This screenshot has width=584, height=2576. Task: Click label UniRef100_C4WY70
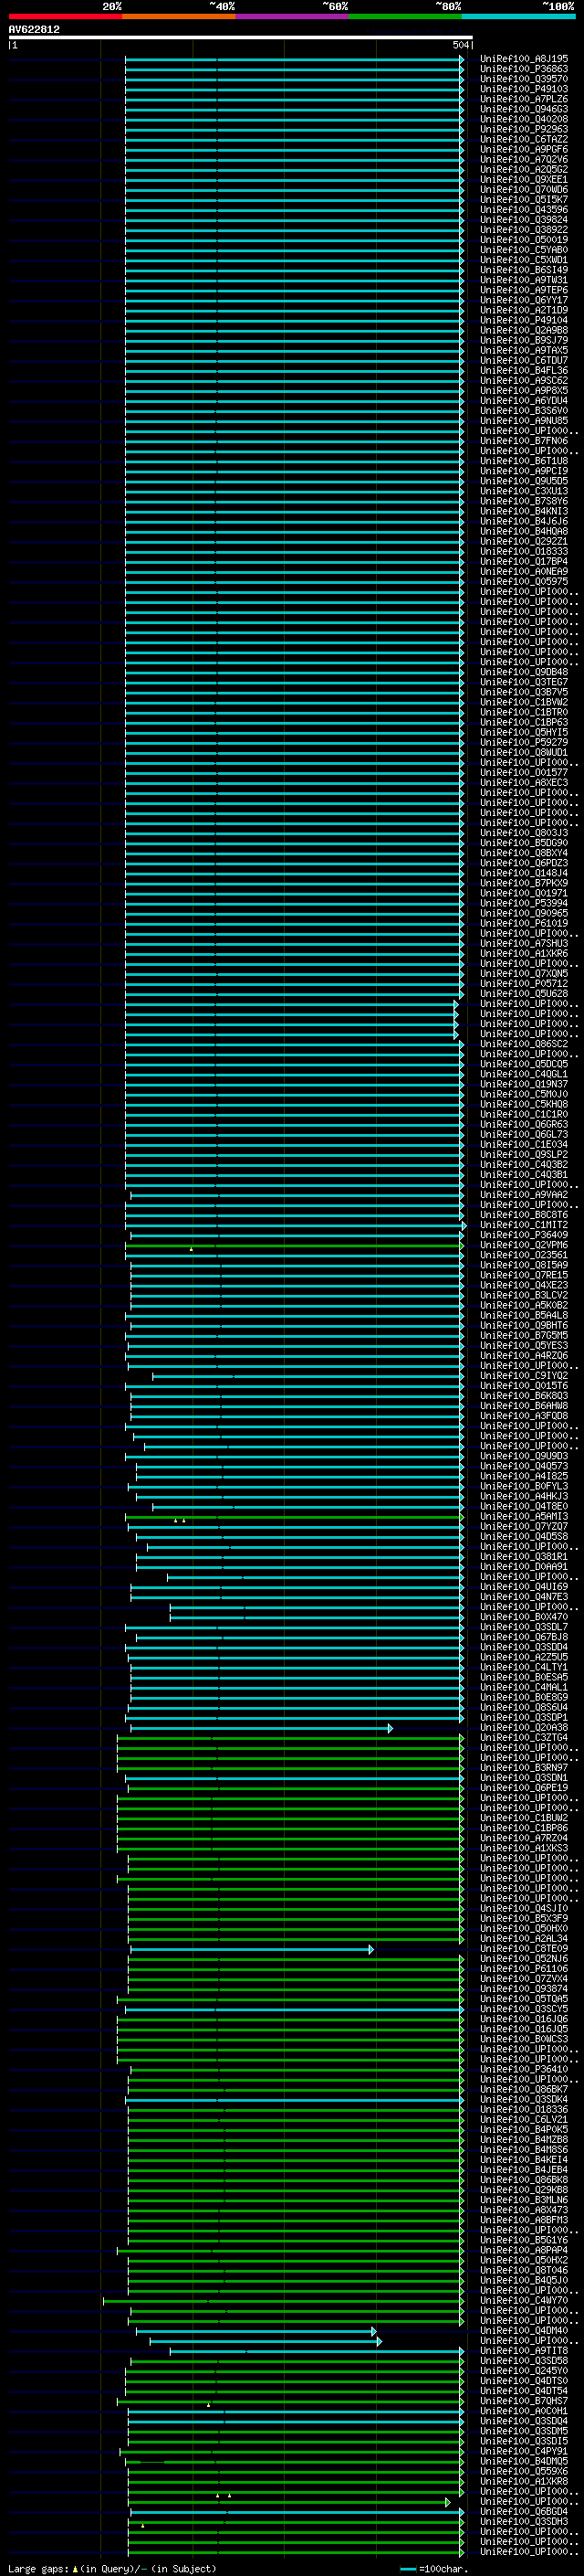(x=524, y=2301)
